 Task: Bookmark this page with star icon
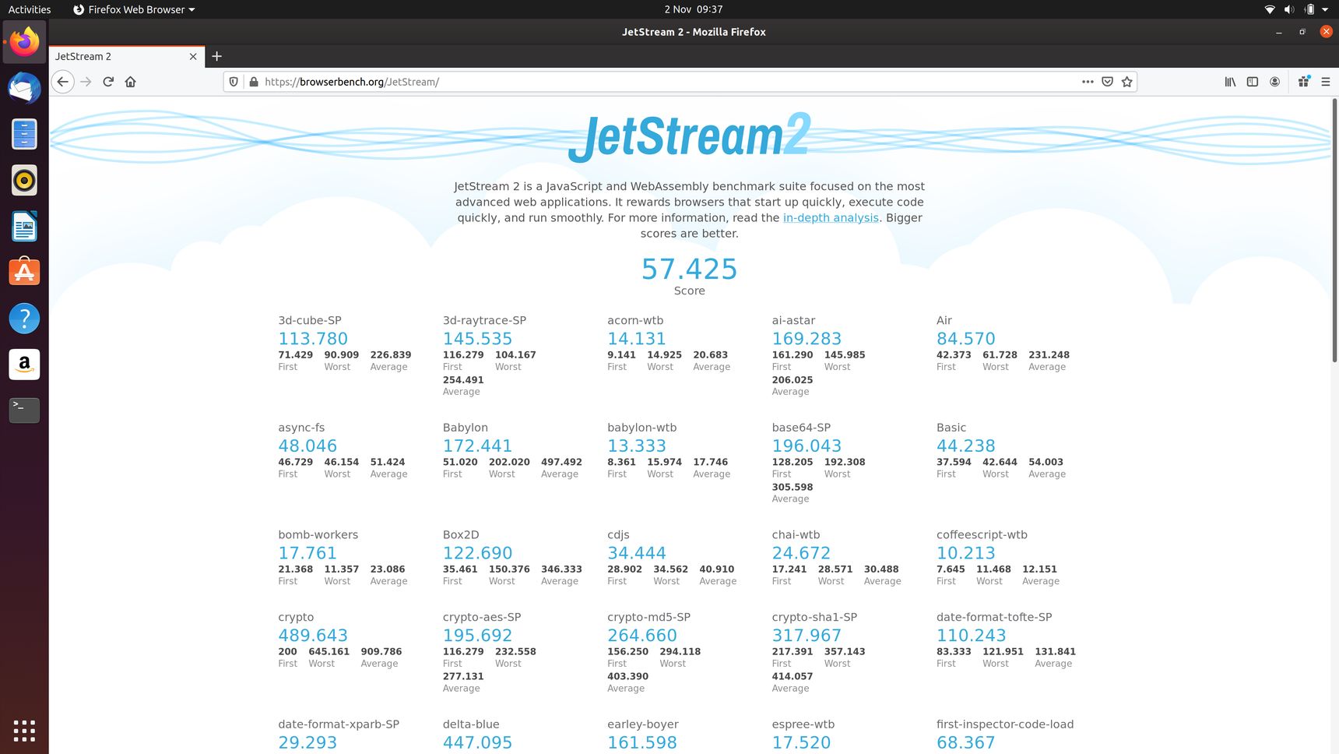point(1126,82)
